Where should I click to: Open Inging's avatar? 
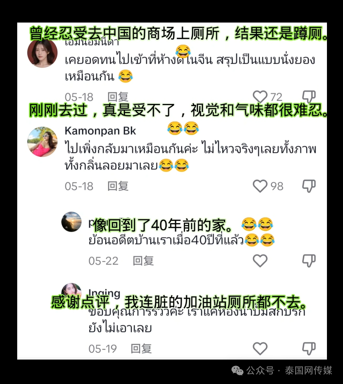point(72,290)
